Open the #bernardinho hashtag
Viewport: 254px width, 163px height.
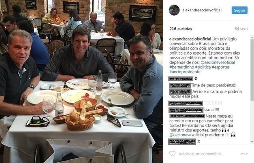[x=181, y=67]
